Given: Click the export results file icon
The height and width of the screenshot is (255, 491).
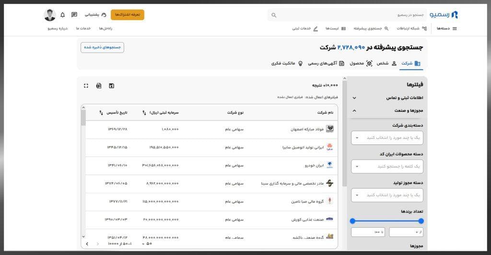Looking at the screenshot, I should (x=99, y=86).
